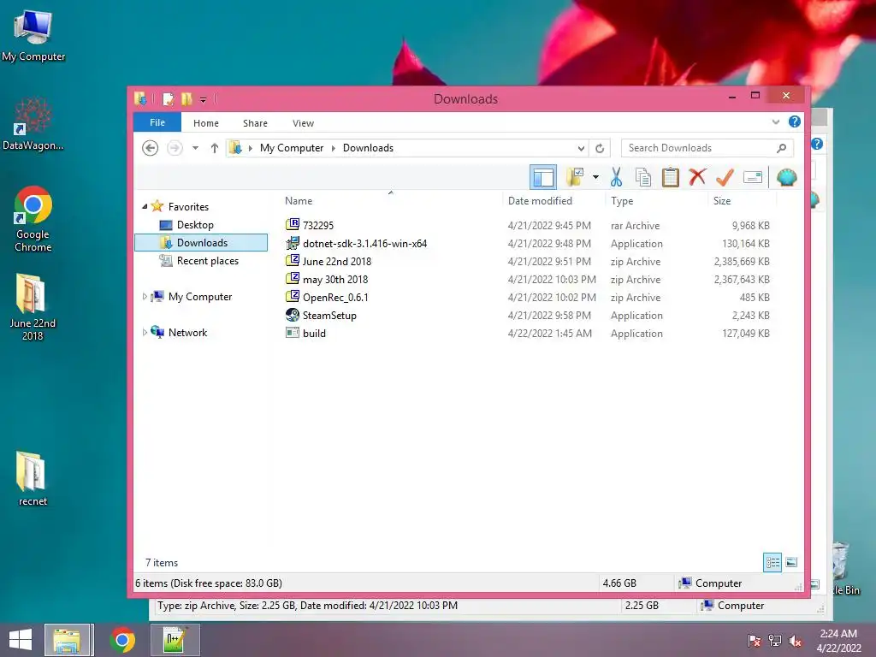Open the Customize Quick Access Toolbar dropdown
The width and height of the screenshot is (876, 657).
tap(204, 100)
